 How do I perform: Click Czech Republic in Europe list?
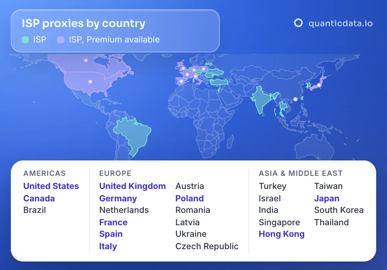pos(207,246)
